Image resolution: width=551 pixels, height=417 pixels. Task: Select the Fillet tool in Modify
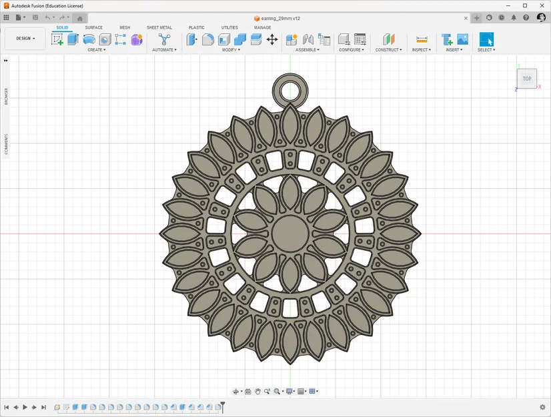click(208, 39)
